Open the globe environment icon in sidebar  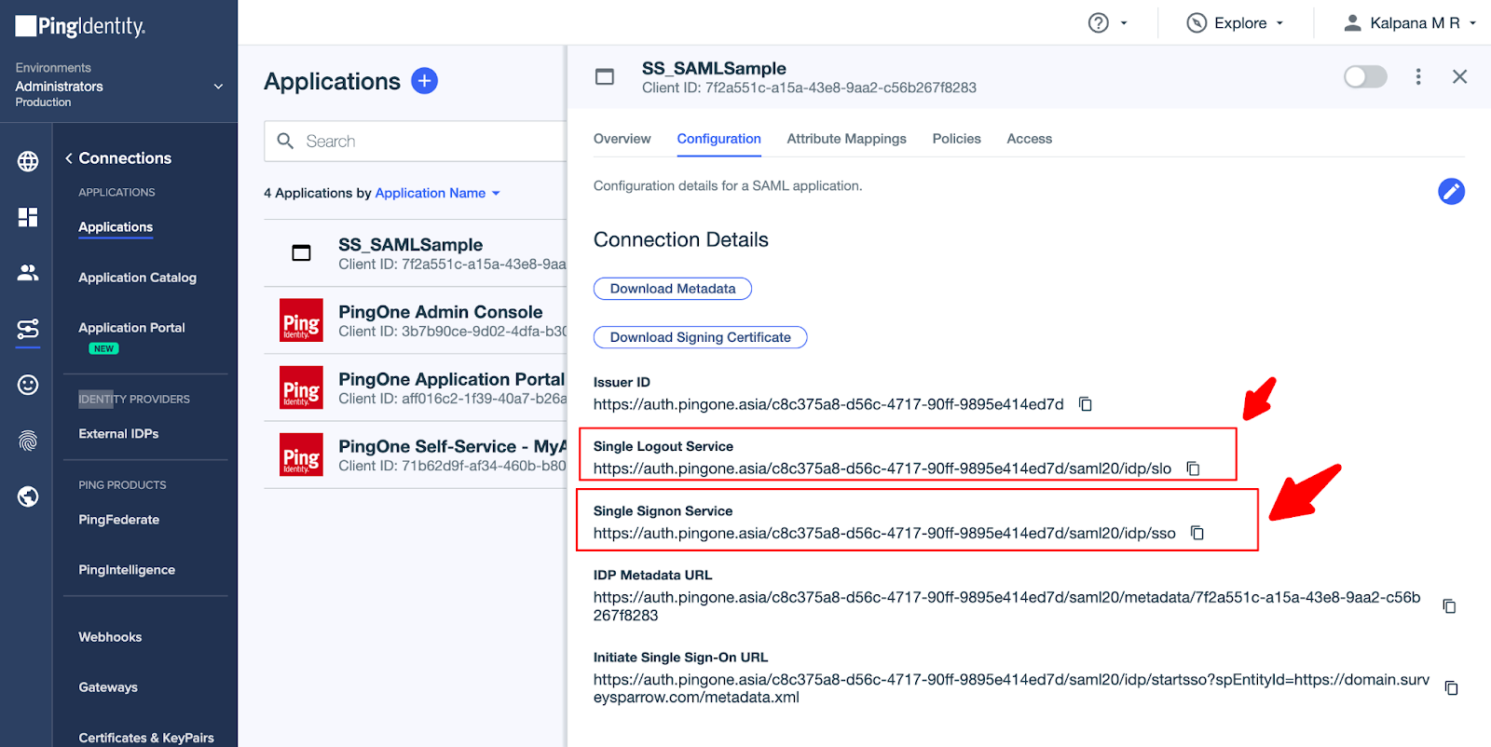[28, 161]
